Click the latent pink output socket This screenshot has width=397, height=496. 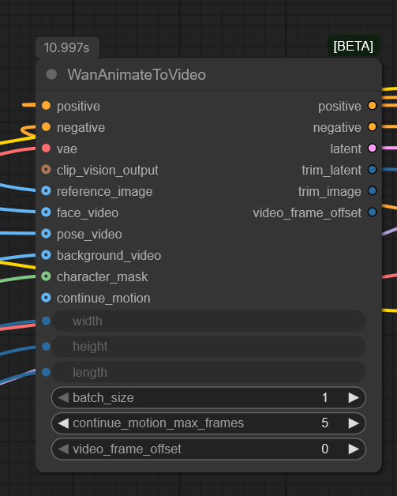pos(372,148)
